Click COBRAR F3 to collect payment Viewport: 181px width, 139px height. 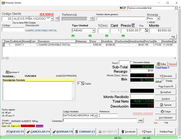coord(85,132)
